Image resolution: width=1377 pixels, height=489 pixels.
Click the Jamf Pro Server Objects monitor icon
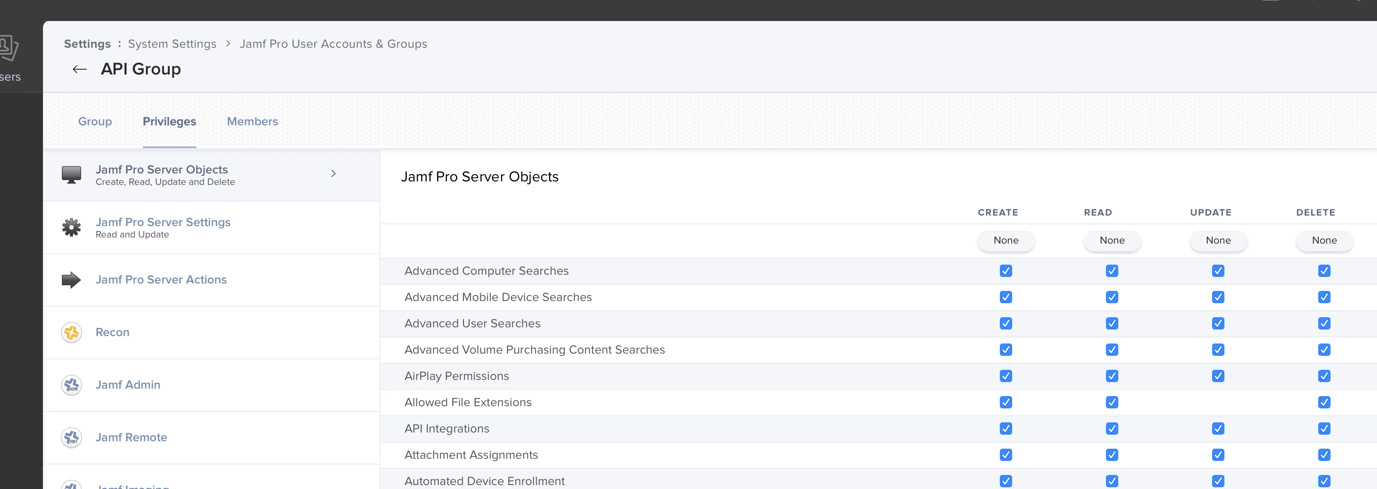(x=71, y=174)
